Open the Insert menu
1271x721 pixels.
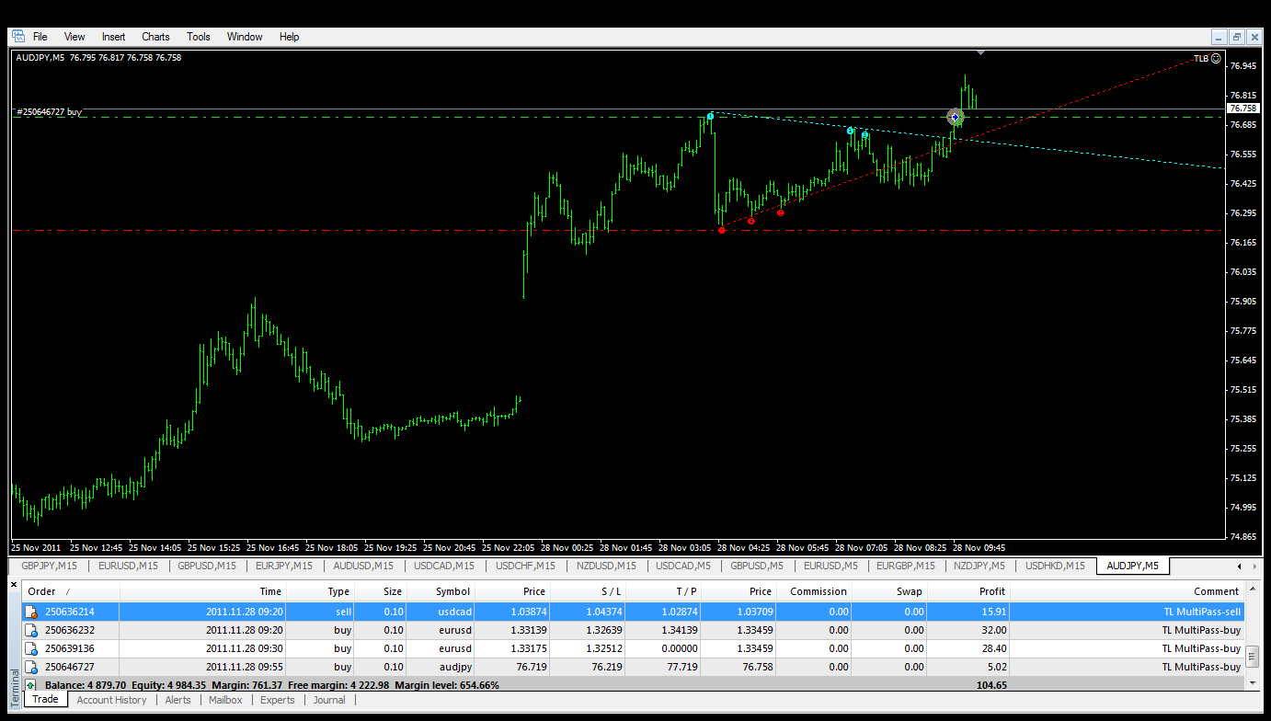(x=114, y=37)
